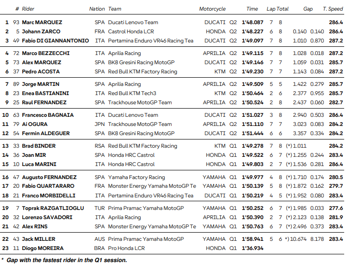Click the Nation column header
349x264 pixels.
pos(97,9)
